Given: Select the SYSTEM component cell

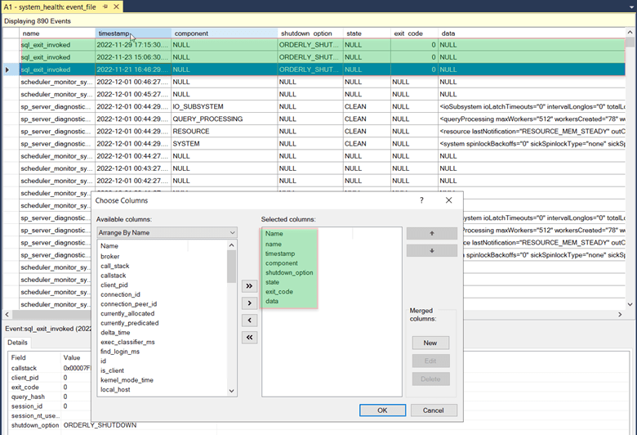Looking at the screenshot, I should (x=225, y=144).
